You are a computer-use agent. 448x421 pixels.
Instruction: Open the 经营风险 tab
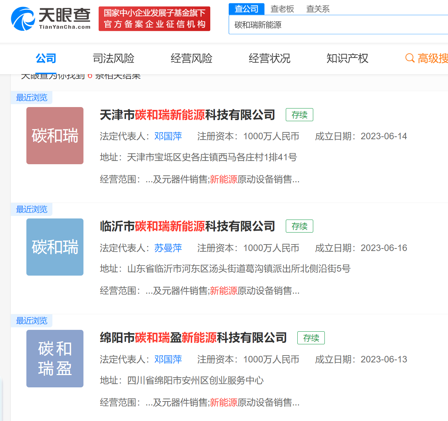(191, 58)
